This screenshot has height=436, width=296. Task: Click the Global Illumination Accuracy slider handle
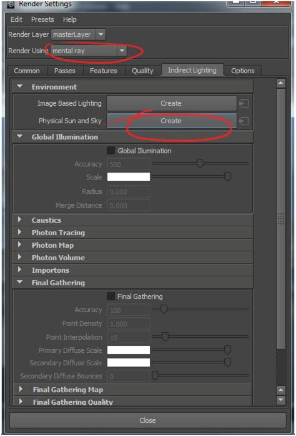[x=200, y=163]
